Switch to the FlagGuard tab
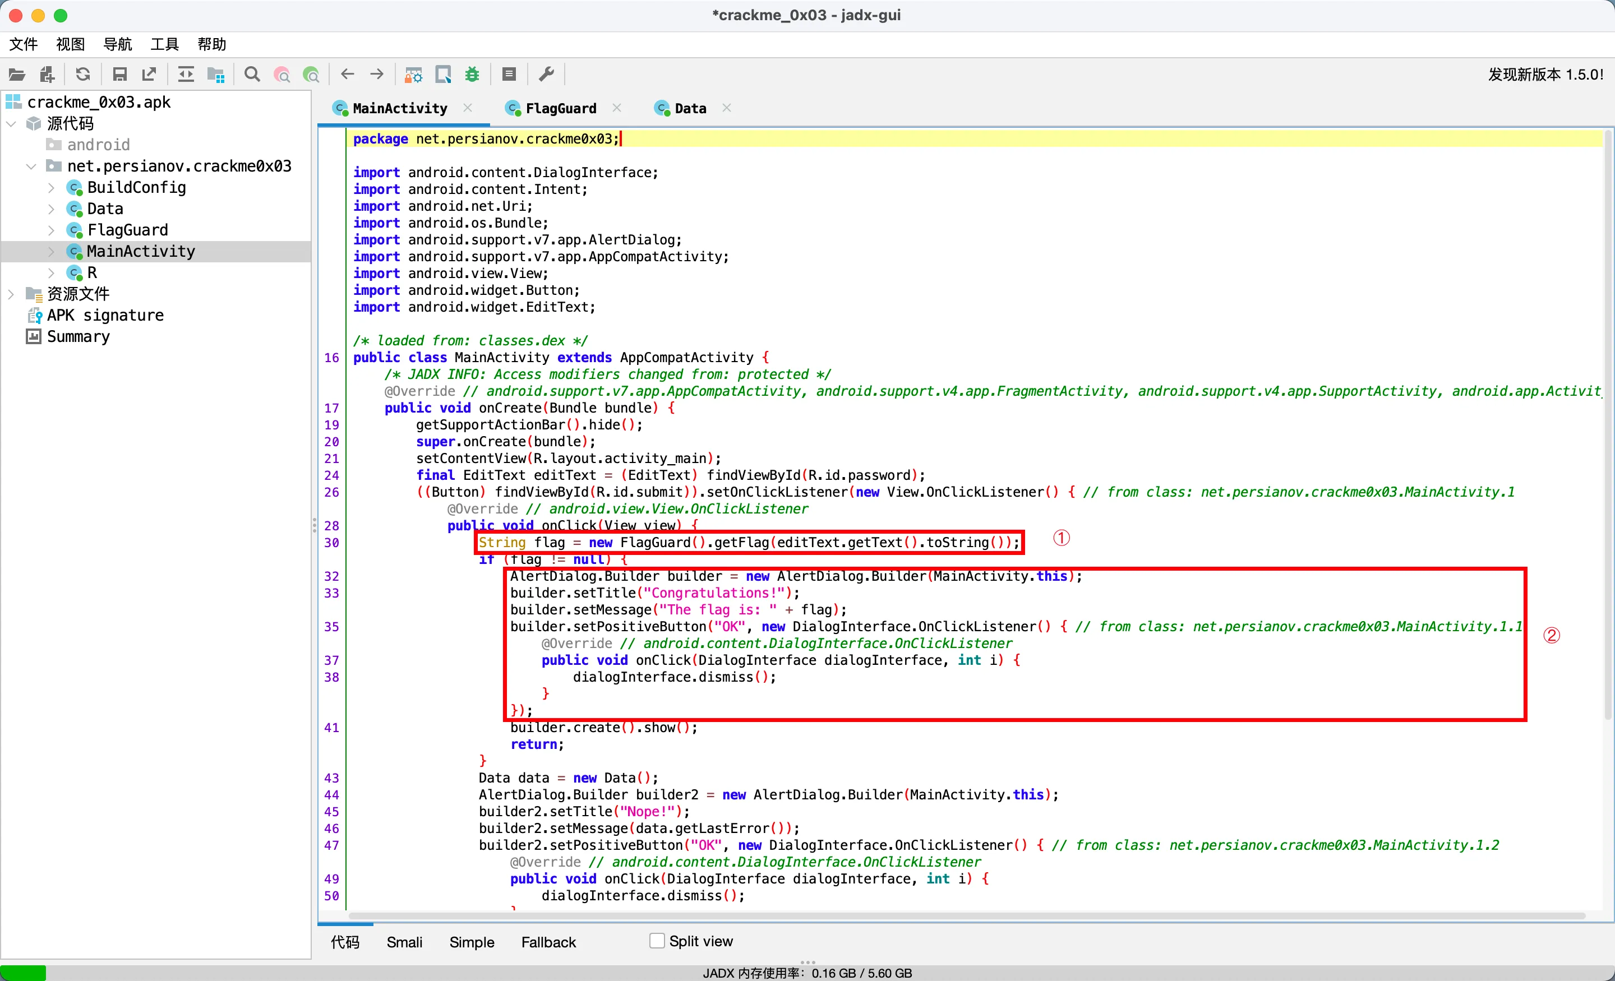 [559, 108]
